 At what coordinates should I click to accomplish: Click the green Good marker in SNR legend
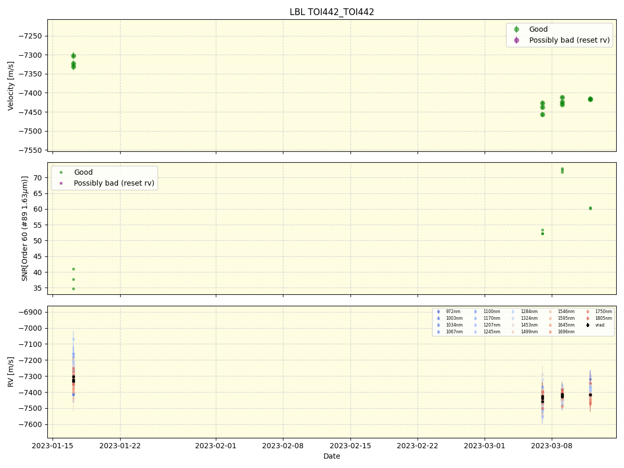[61, 172]
